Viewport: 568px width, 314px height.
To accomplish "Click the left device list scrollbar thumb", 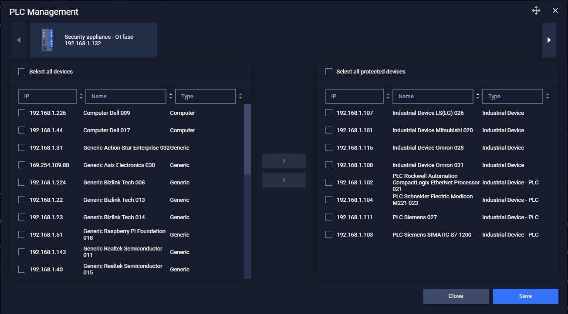I will [x=247, y=139].
